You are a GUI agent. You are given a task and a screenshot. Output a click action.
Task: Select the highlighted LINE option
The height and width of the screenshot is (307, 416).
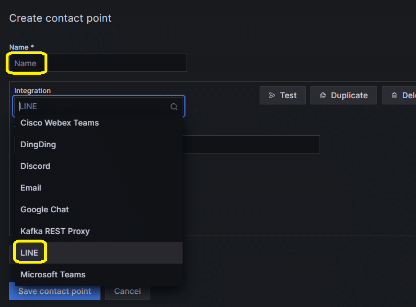click(x=99, y=253)
